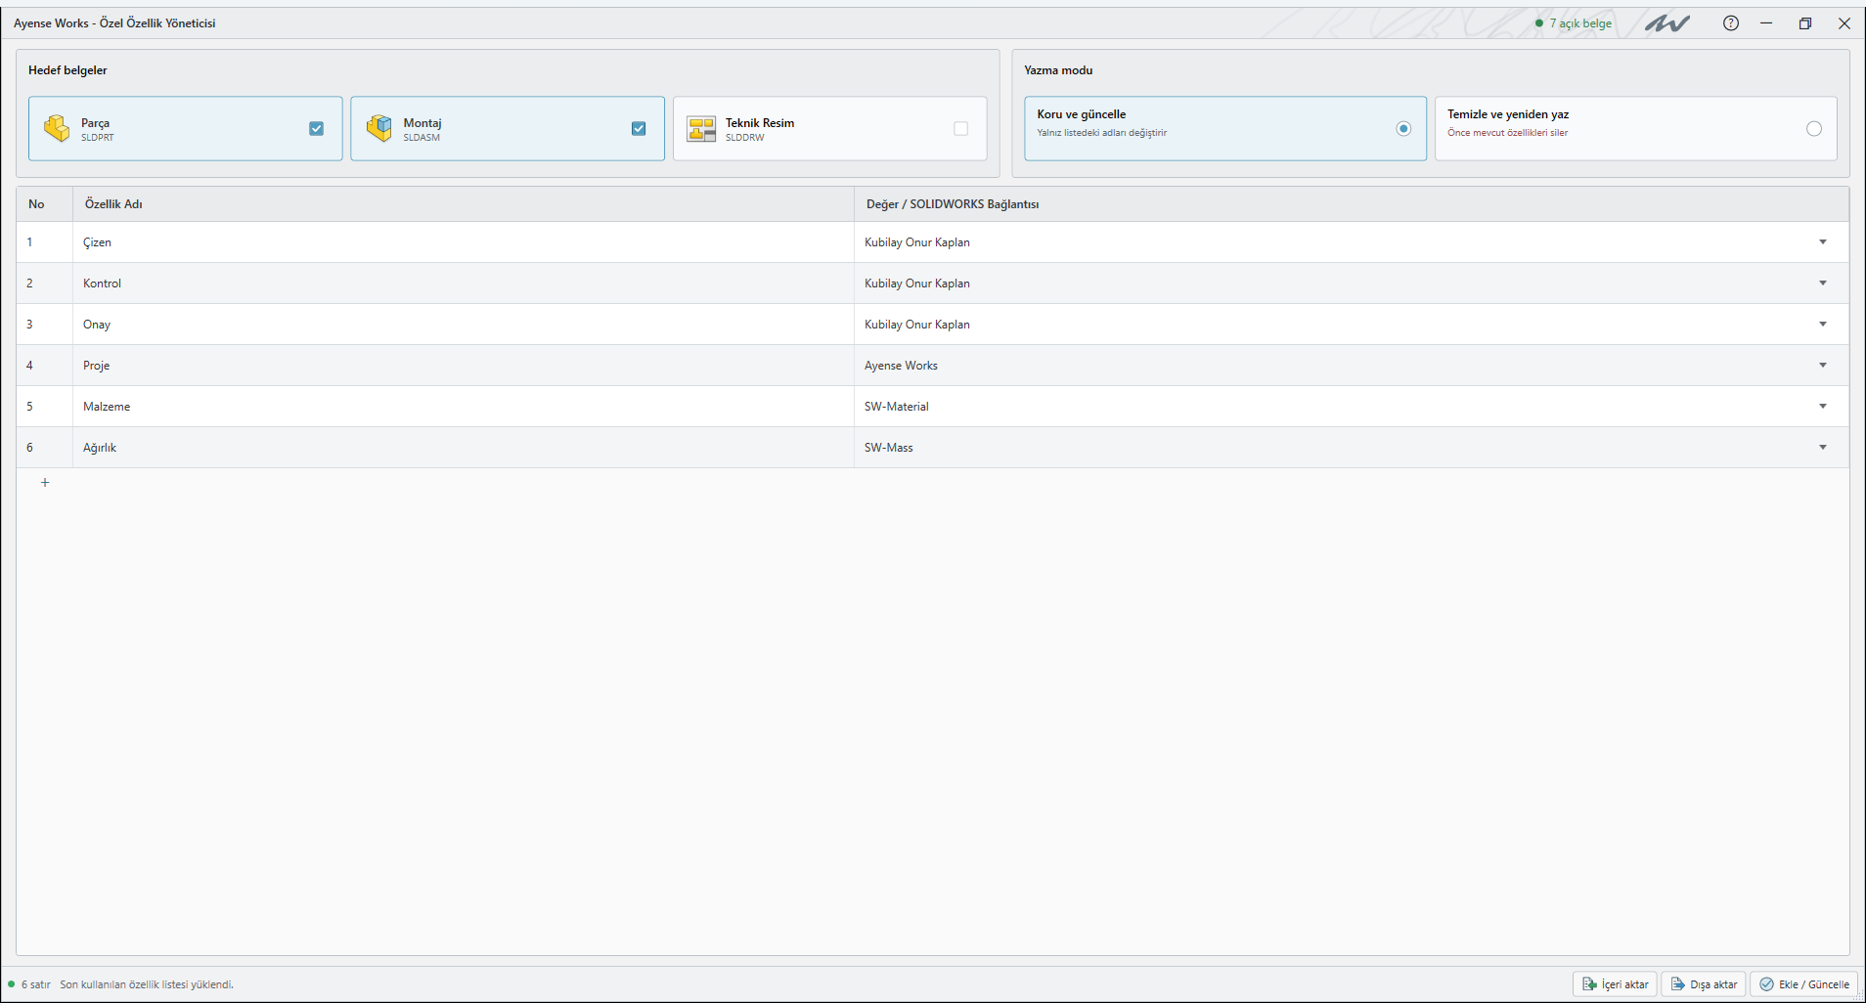This screenshot has height=1003, width=1866.
Task: Click the green open-documents status dot
Action: (x=1539, y=23)
